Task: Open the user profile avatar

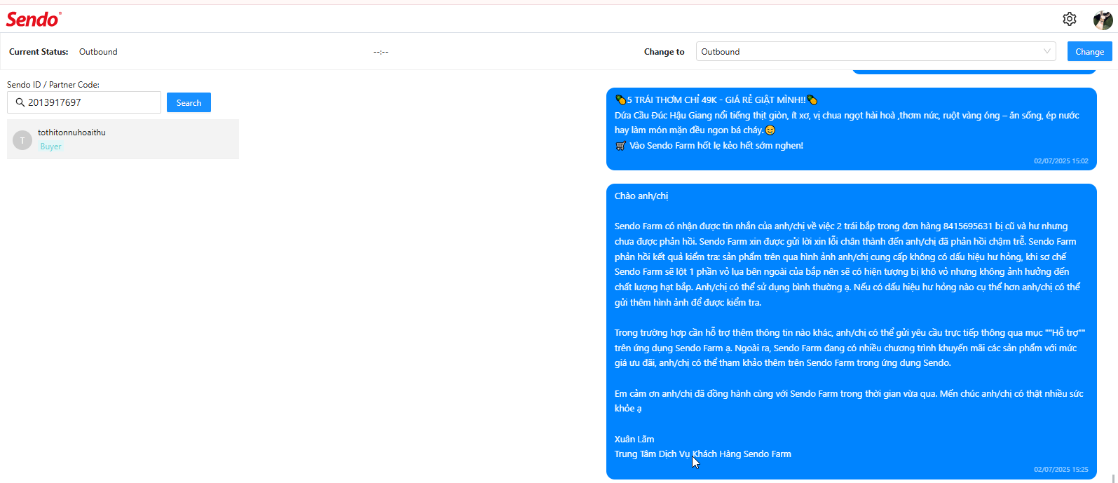Action: coord(1103,20)
